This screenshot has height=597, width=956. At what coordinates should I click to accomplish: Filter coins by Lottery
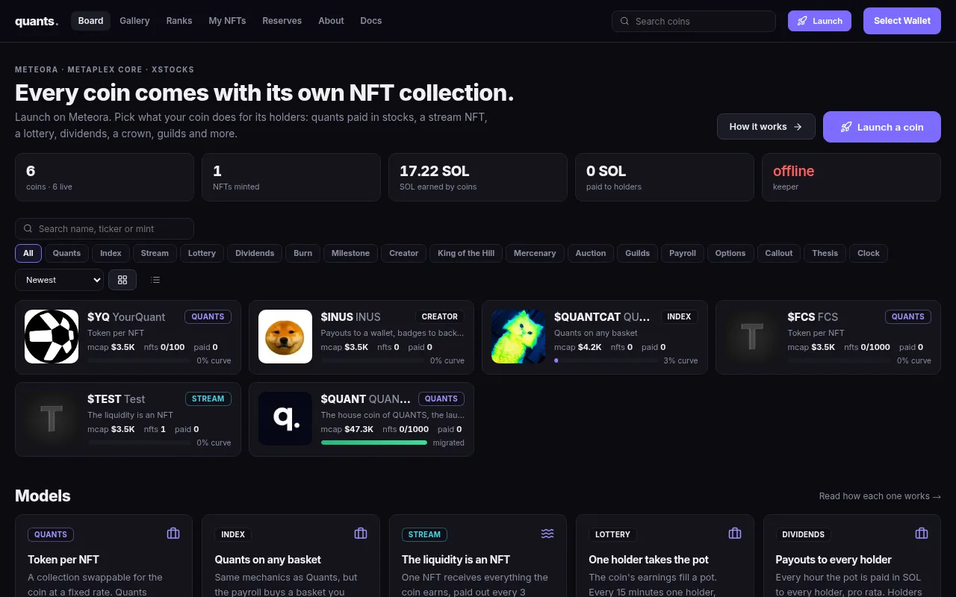click(202, 253)
